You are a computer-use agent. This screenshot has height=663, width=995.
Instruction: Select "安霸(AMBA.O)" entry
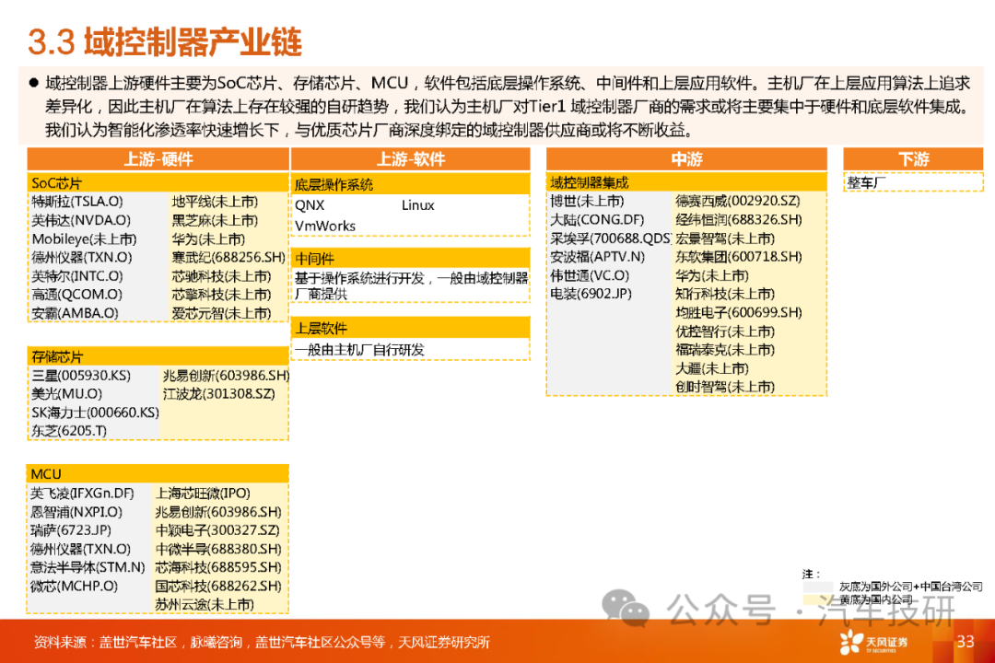click(x=75, y=313)
